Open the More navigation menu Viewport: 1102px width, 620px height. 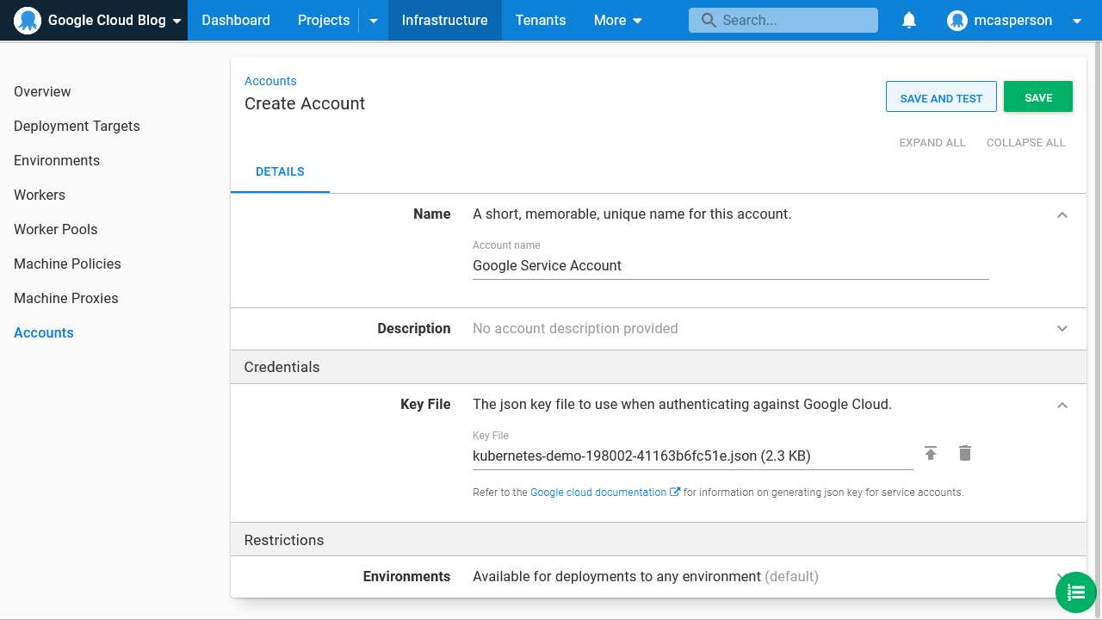point(617,20)
